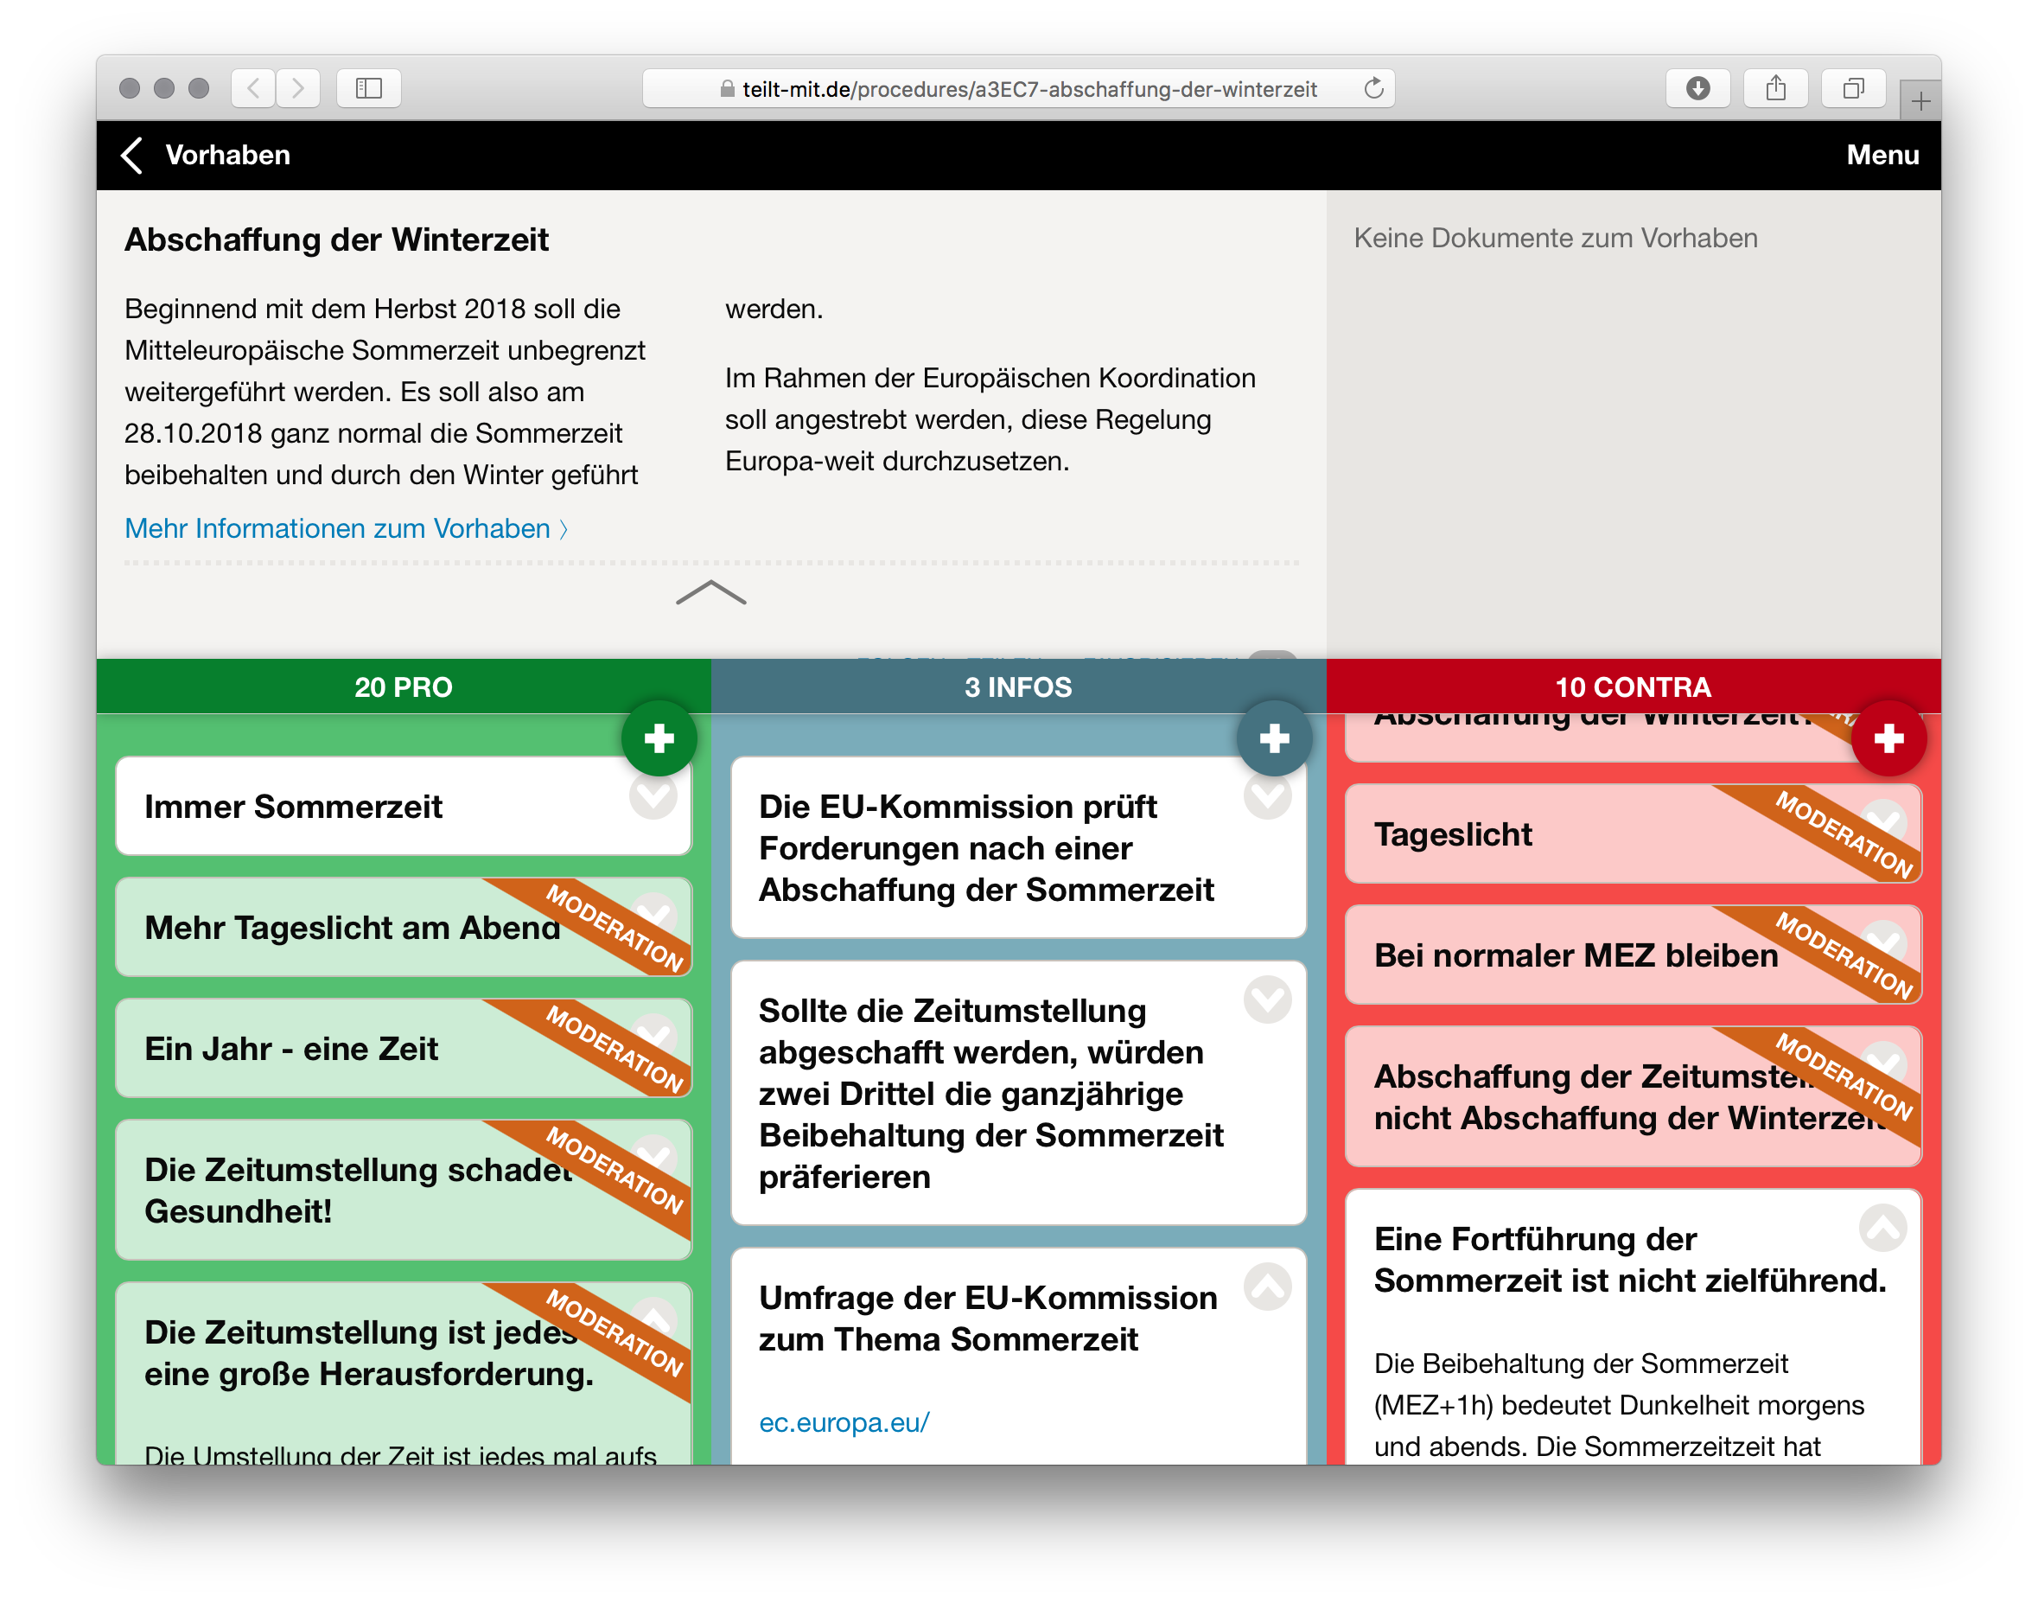The height and width of the screenshot is (1603, 2038).
Task: Add a new Pro argument with green plus
Action: [x=659, y=738]
